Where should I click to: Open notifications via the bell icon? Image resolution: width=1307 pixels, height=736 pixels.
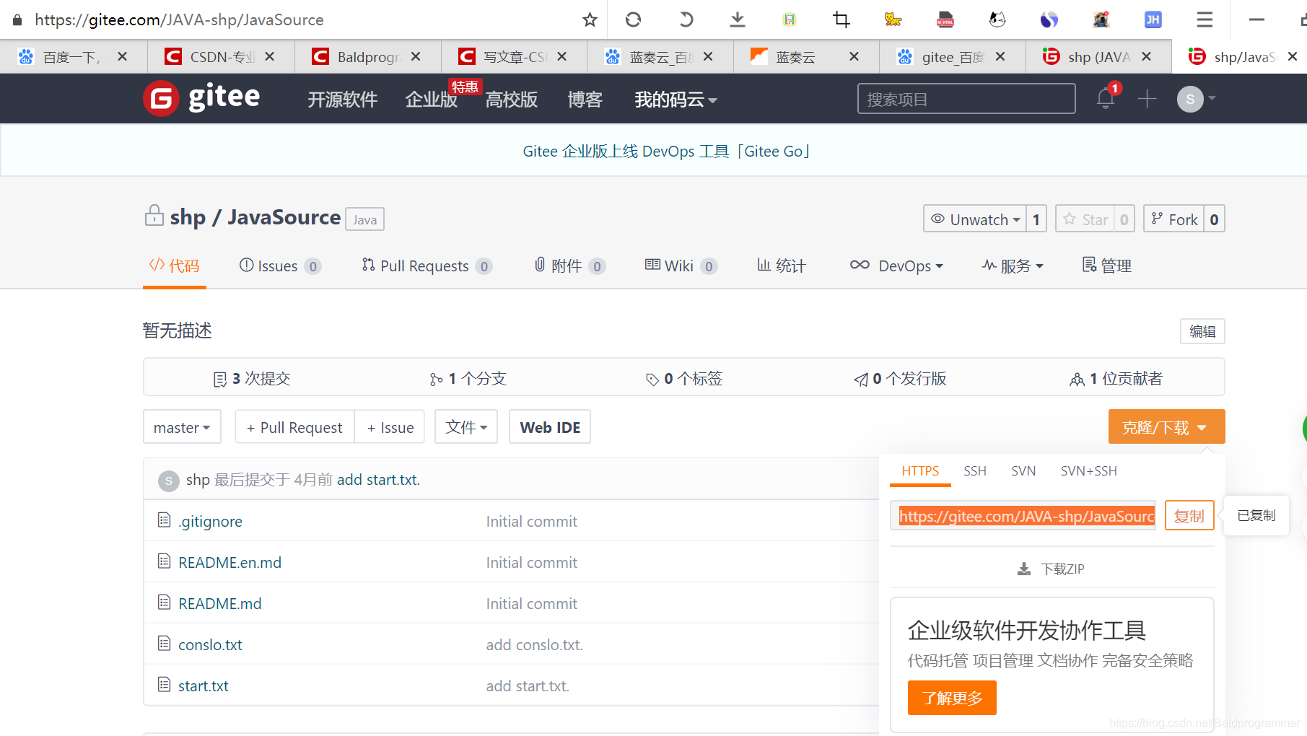[x=1104, y=99]
